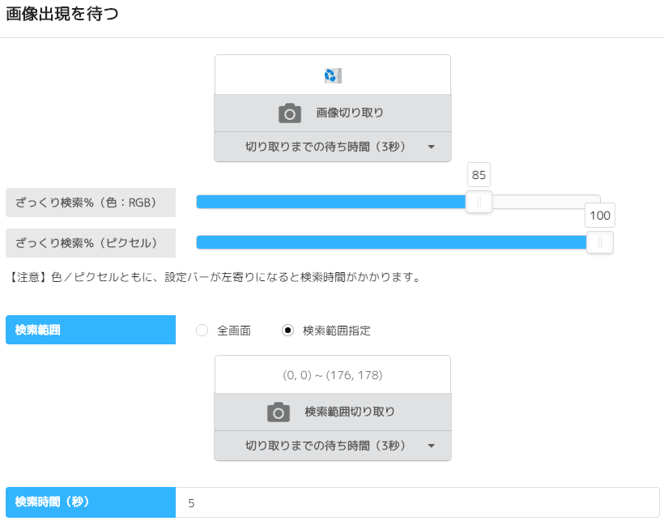This screenshot has width=664, height=521.
Task: Click the RGB color search slider handle
Action: [x=479, y=203]
